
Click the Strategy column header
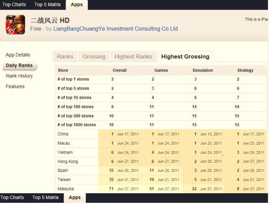pyautogui.click(x=245, y=70)
